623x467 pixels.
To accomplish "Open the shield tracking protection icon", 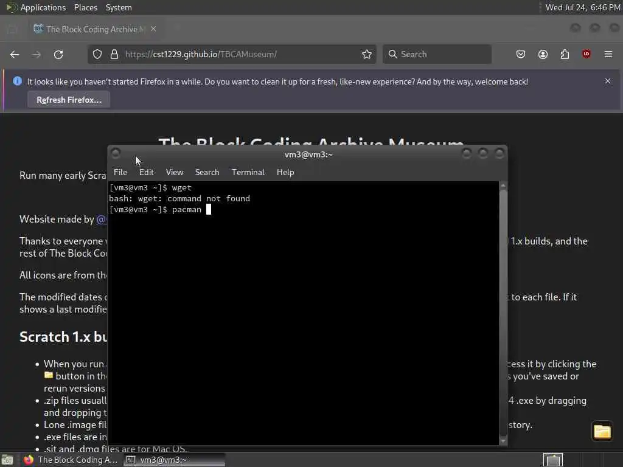I will [97, 54].
